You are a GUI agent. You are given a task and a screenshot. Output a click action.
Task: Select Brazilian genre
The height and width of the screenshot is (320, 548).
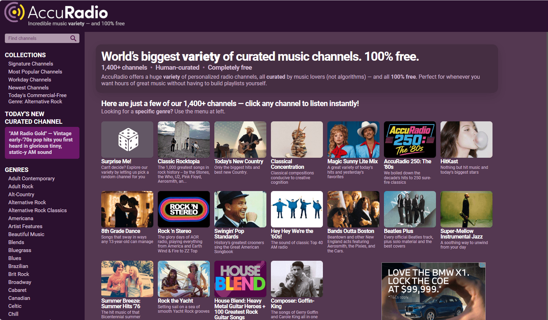18,266
